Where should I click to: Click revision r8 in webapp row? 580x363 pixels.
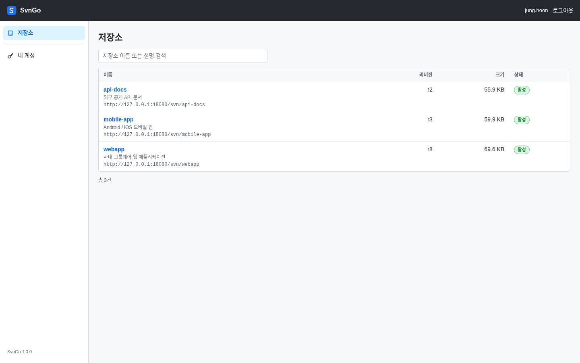(430, 149)
